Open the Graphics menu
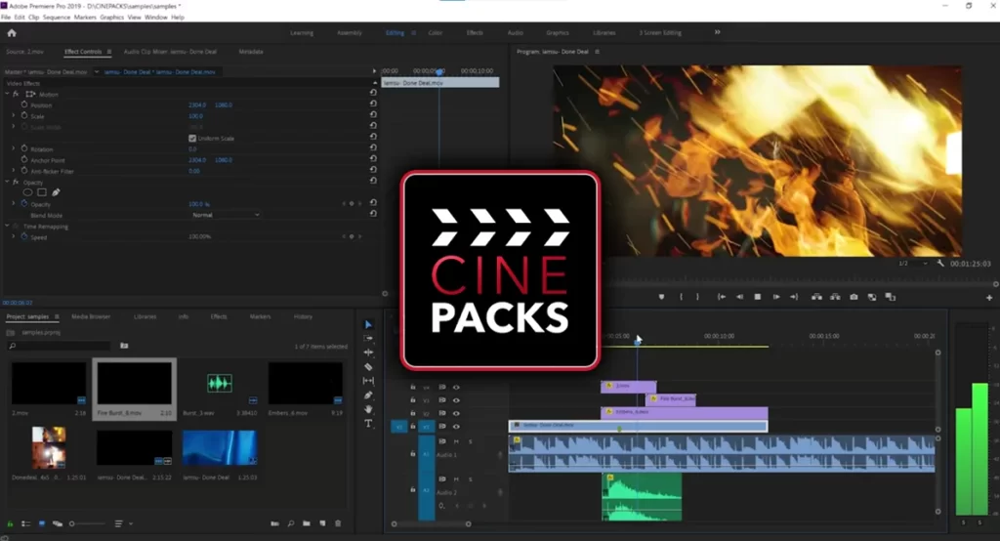The height and width of the screenshot is (541, 1000). pos(111,18)
